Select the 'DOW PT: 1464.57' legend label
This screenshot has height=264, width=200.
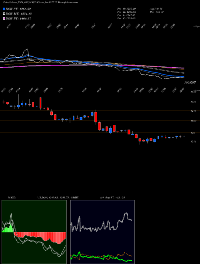pyautogui.click(x=18, y=18)
